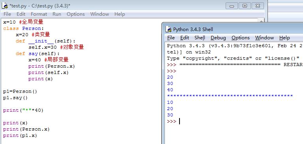This screenshot has width=303, height=144.
Task: Open the Window menu in test.py editor
Action: (x=99, y=14)
